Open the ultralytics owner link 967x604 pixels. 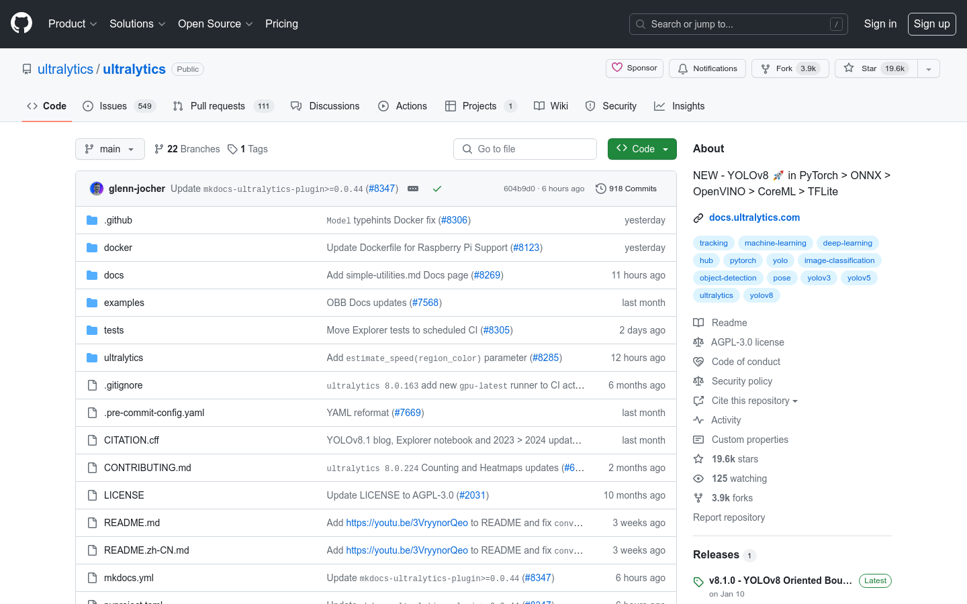(x=65, y=69)
